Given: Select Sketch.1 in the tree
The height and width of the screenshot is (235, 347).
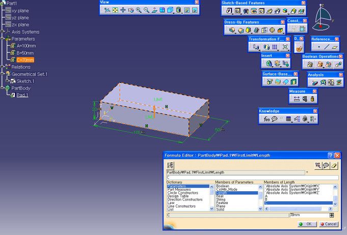Looking at the screenshot, I should click(x=25, y=81).
